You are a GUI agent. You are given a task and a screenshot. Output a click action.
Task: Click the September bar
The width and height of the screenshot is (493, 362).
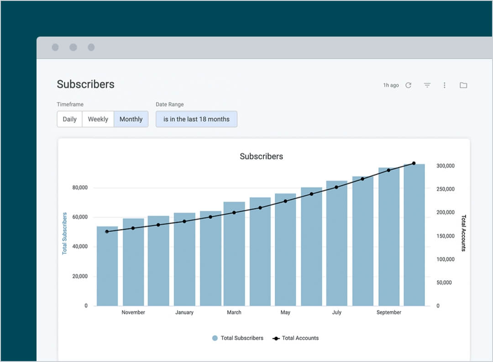pyautogui.click(x=389, y=237)
